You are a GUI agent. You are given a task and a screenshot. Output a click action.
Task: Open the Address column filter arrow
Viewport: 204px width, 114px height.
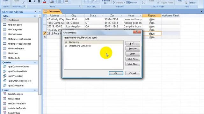point(64,16)
